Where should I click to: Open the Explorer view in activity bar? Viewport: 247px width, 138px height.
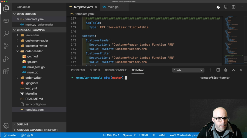(x=6, y=9)
